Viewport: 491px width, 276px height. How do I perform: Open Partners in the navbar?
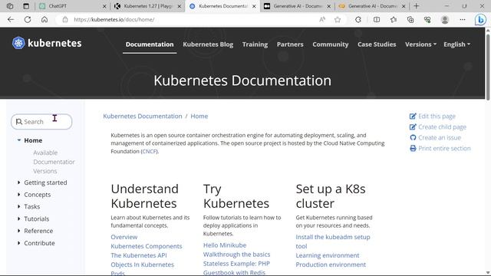point(290,44)
